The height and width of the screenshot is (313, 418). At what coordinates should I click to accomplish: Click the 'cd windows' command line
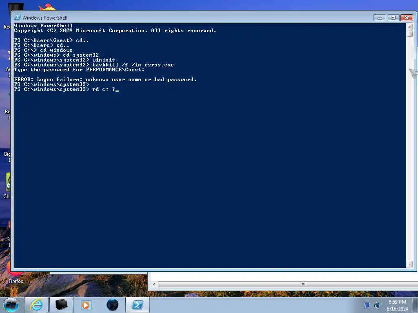[43, 50]
